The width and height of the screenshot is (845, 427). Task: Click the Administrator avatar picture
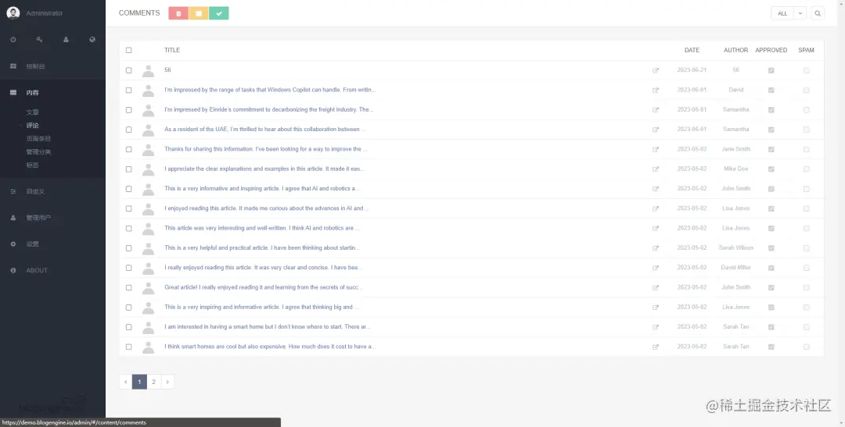(x=13, y=13)
